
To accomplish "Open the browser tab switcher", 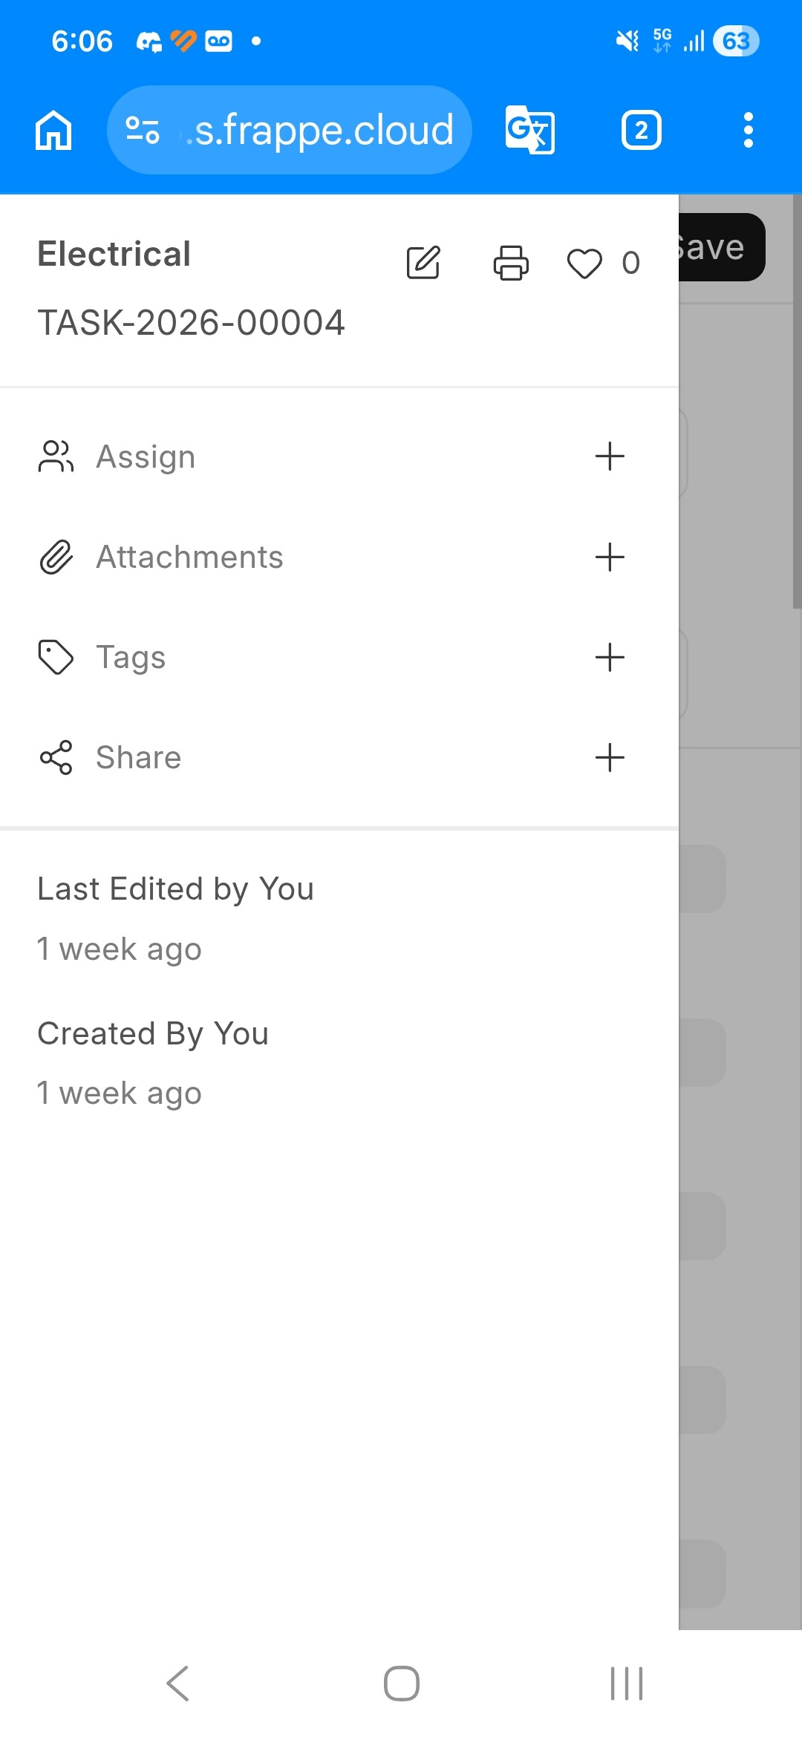I will point(641,131).
